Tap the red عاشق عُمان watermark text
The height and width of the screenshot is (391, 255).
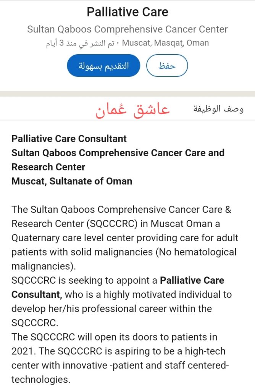(x=133, y=110)
